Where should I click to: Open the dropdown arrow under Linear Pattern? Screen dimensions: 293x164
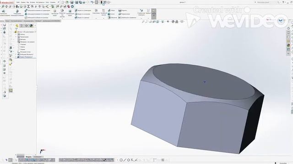(x=103, y=18)
